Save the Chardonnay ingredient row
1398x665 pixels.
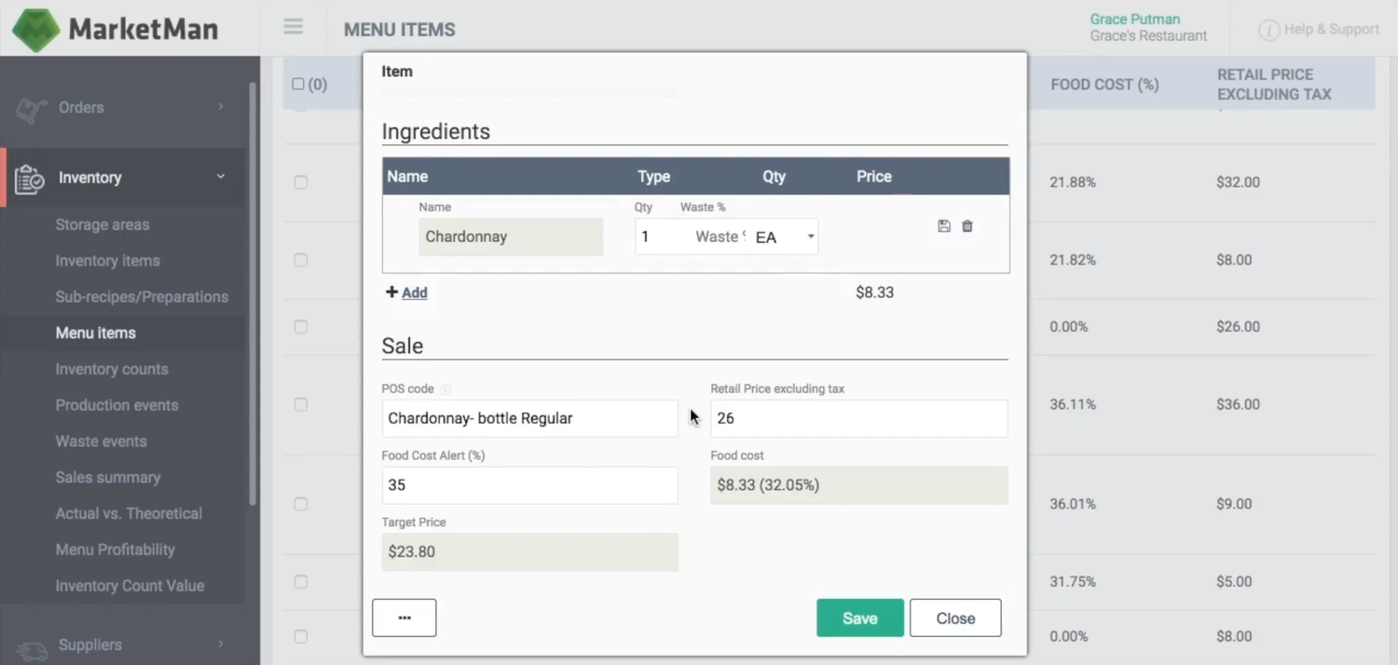coord(943,225)
